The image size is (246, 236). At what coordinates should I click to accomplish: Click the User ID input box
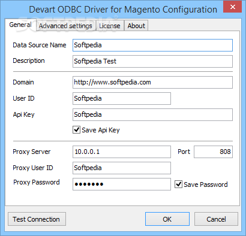click(x=122, y=98)
